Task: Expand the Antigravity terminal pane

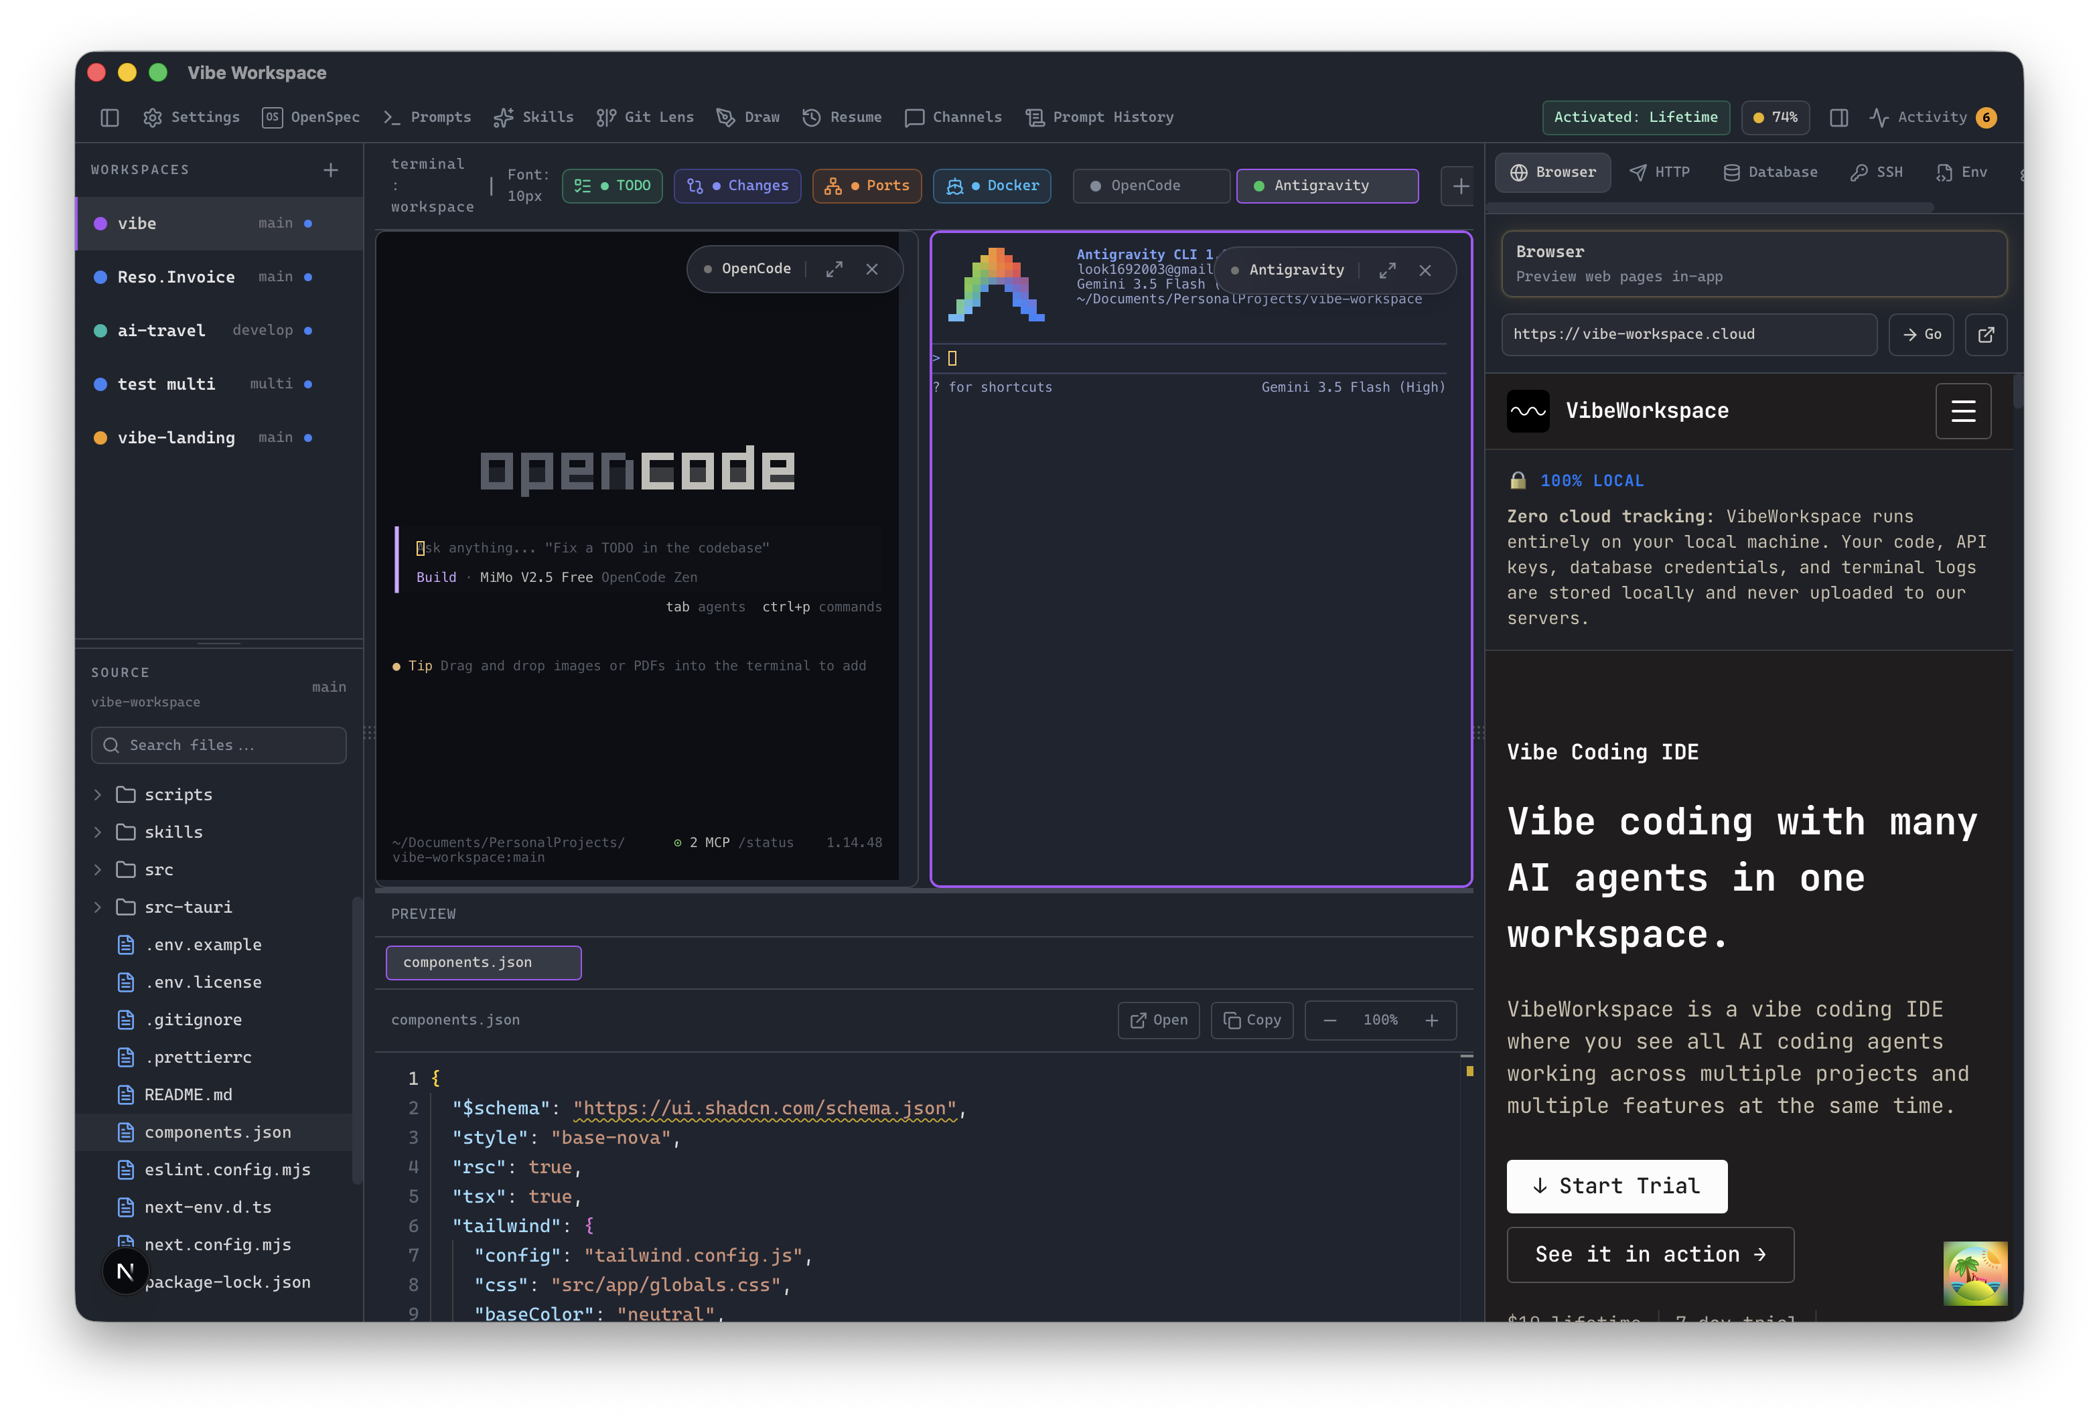Action: pos(1387,270)
